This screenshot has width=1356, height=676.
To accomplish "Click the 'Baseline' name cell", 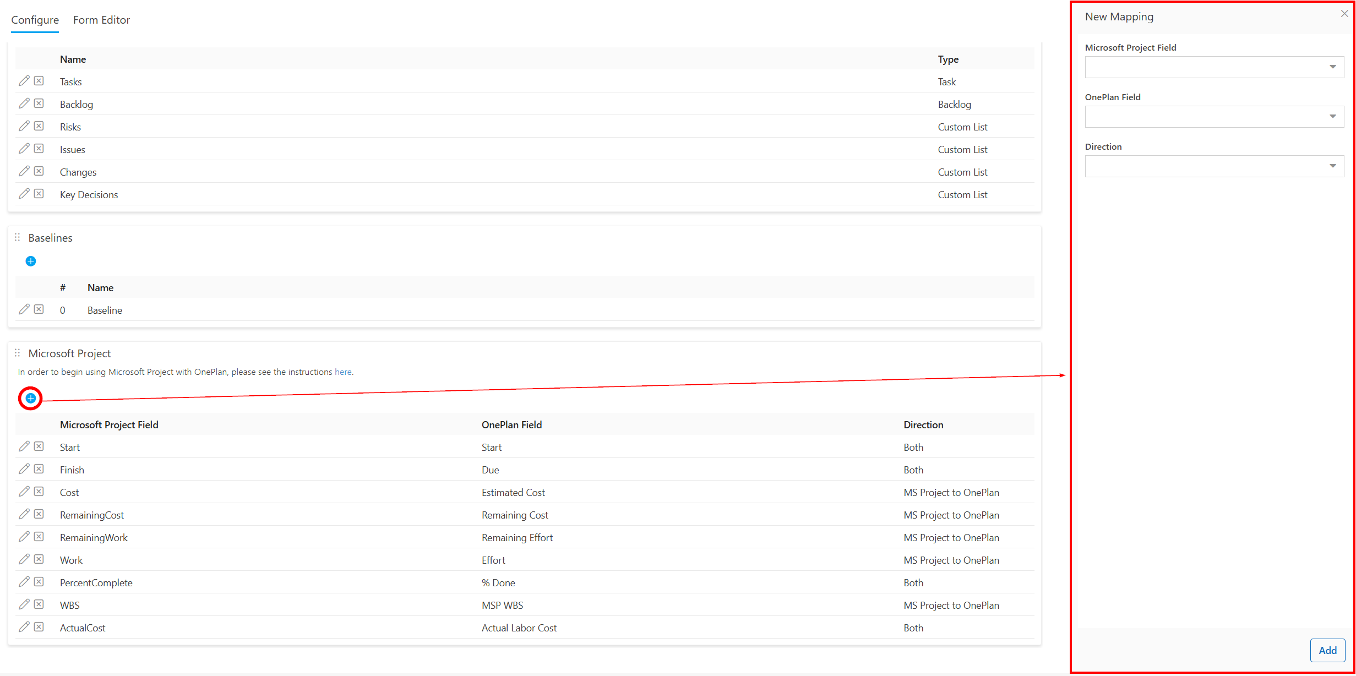I will coord(105,310).
